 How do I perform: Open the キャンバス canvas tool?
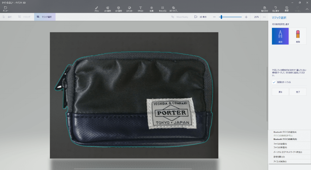pos(162,9)
